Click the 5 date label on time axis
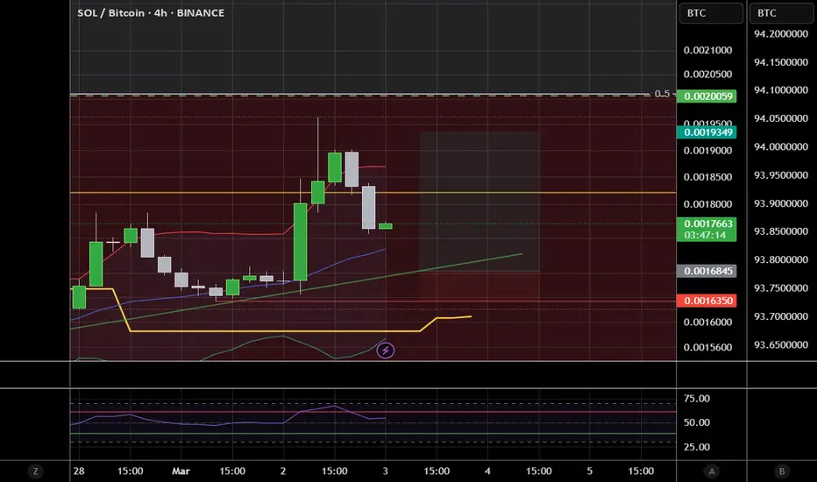 (589, 471)
